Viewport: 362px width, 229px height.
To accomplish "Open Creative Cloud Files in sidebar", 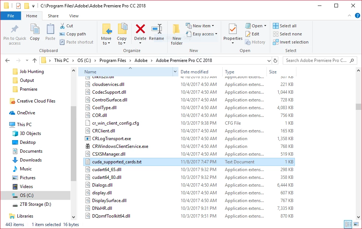I will 36,101.
